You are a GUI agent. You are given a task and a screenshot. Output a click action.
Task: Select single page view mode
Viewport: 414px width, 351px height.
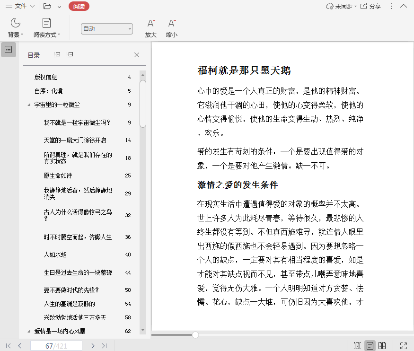tap(370, 346)
